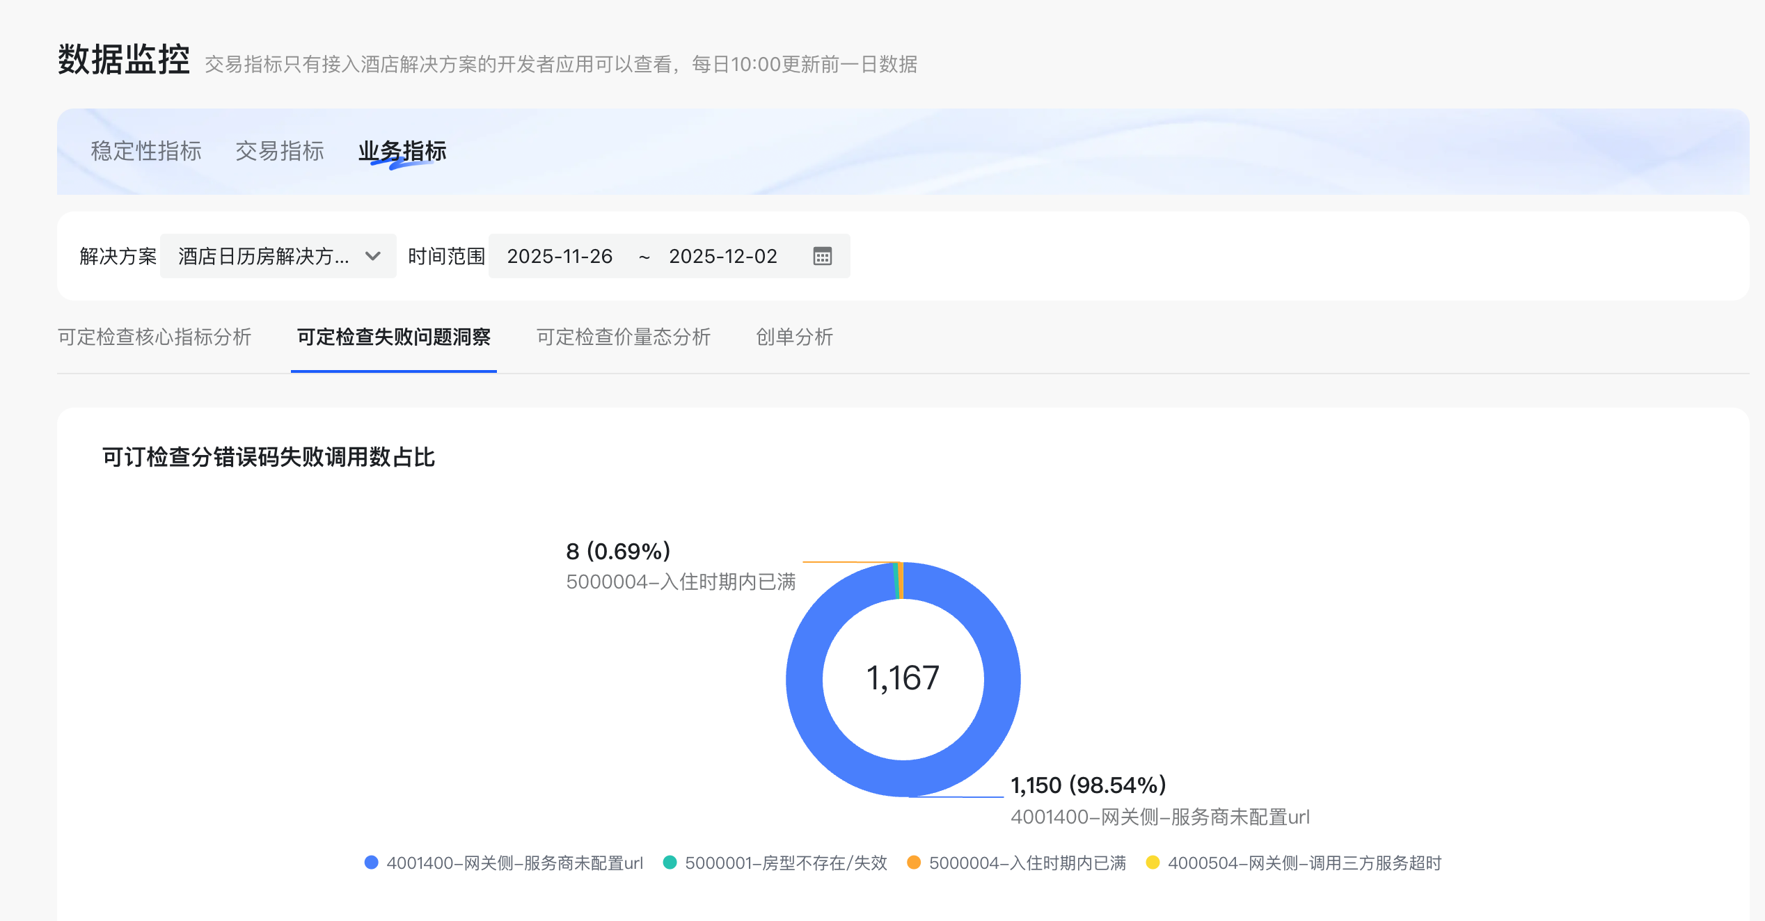Click the start date 2025-11-26 field
The height and width of the screenshot is (921, 1765).
[x=560, y=256]
